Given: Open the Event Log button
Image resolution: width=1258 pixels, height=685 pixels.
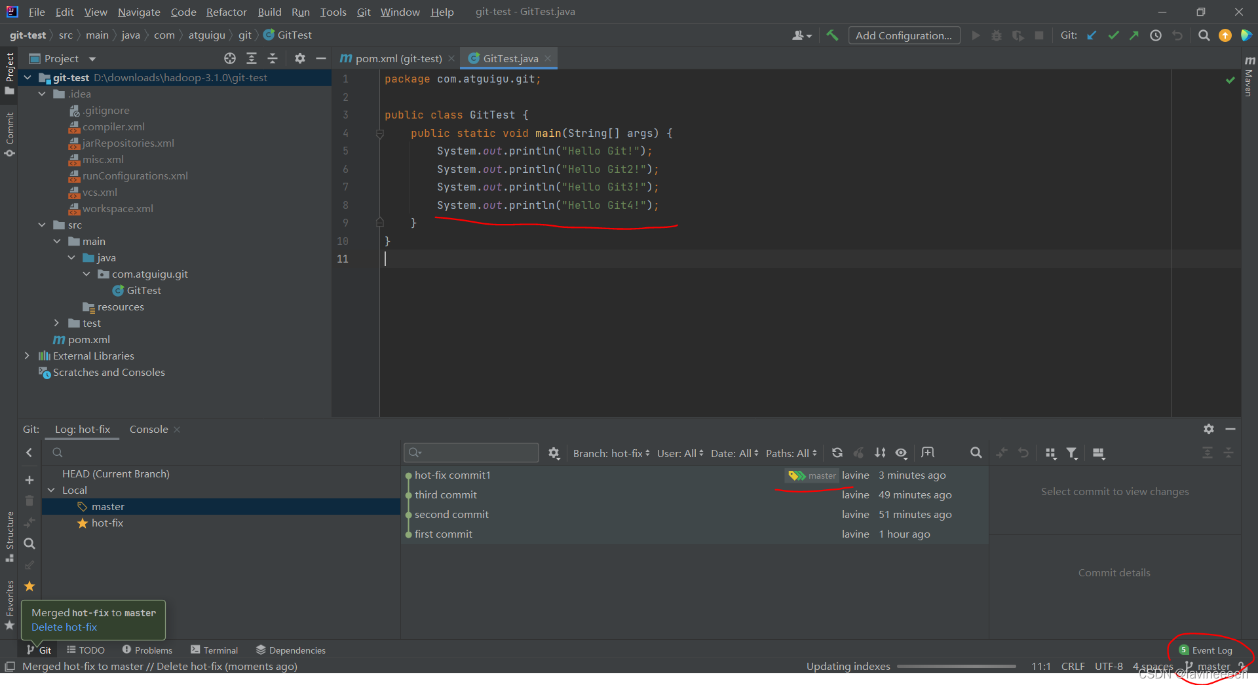Looking at the screenshot, I should [x=1206, y=650].
